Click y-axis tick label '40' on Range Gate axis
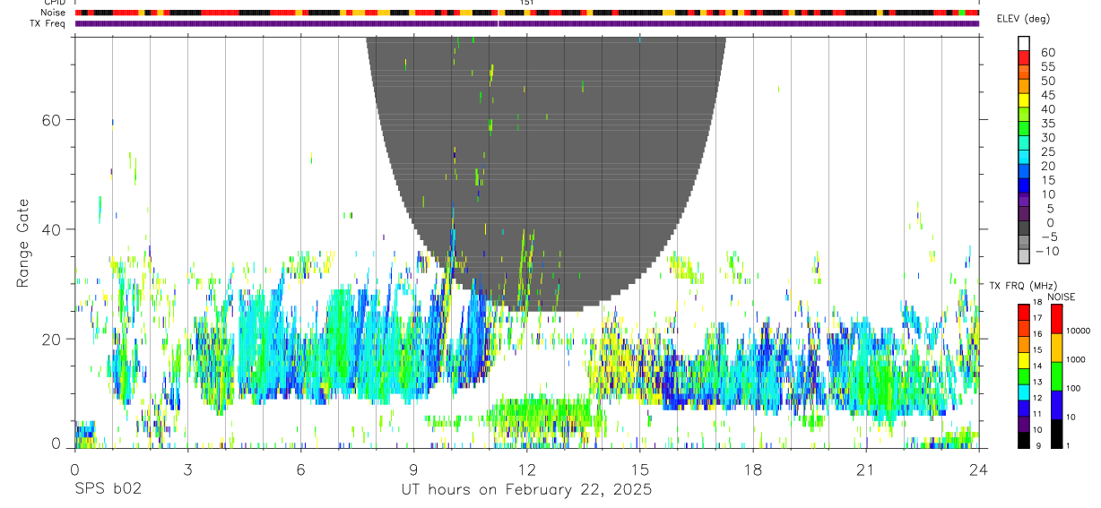The height and width of the screenshot is (508, 1101). point(50,229)
